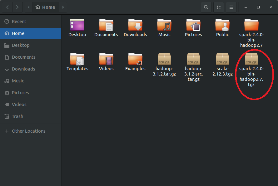Click the file name label hadoop-3.1.2.tar.gz
The width and height of the screenshot is (278, 186).
click(164, 71)
